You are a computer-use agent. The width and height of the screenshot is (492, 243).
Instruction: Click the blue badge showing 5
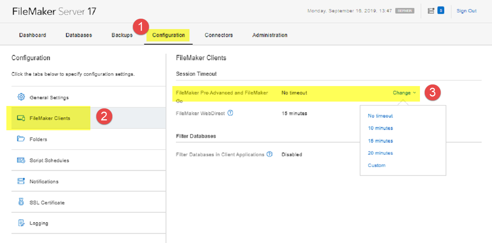point(441,11)
